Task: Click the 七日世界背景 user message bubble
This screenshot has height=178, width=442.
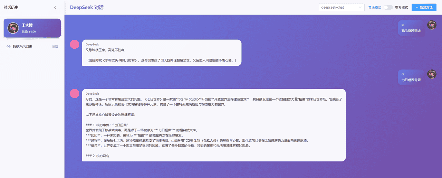Action: point(411,77)
